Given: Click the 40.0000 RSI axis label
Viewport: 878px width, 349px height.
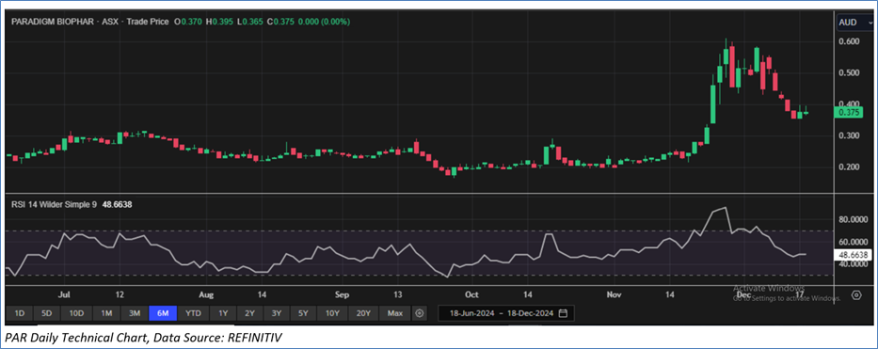Looking at the screenshot, I should click(853, 264).
